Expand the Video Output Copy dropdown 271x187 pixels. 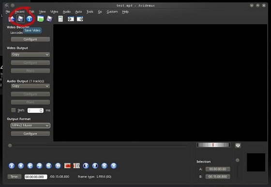30,54
